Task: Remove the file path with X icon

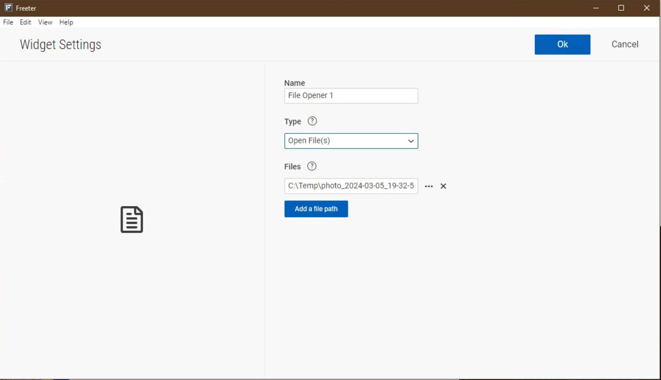Action: point(443,186)
